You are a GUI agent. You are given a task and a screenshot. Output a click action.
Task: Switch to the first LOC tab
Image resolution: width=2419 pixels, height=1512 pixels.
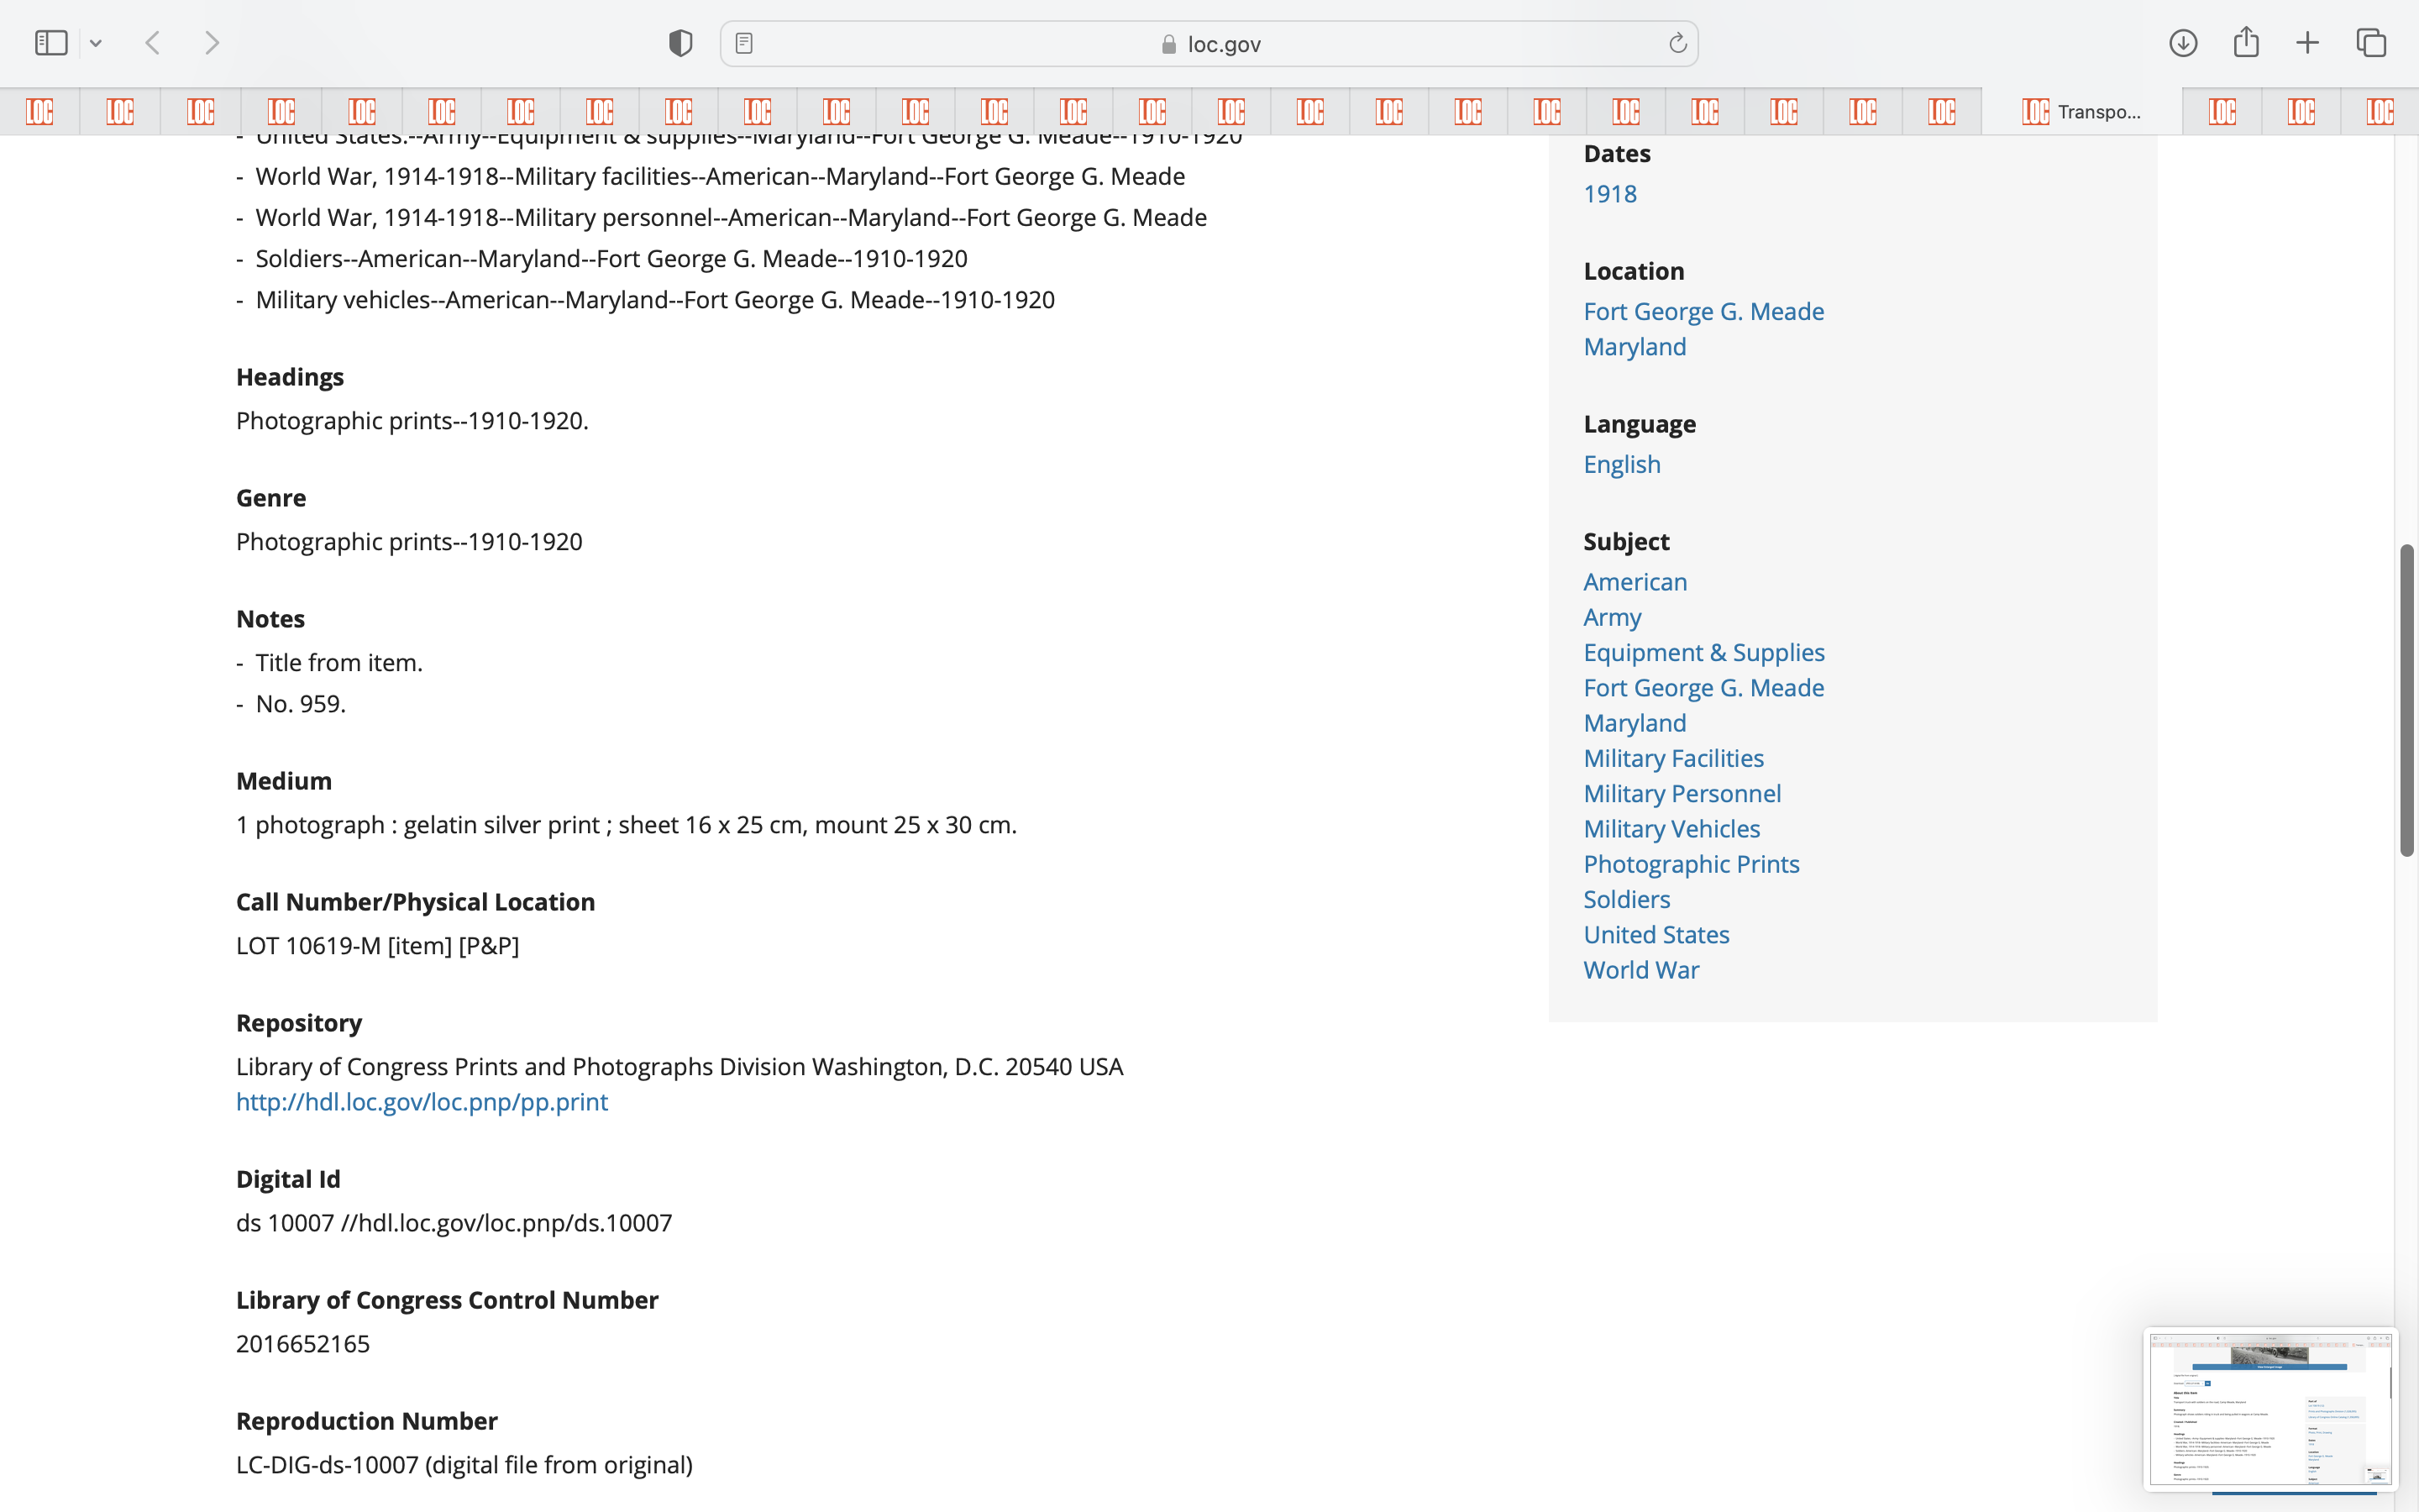[x=40, y=111]
